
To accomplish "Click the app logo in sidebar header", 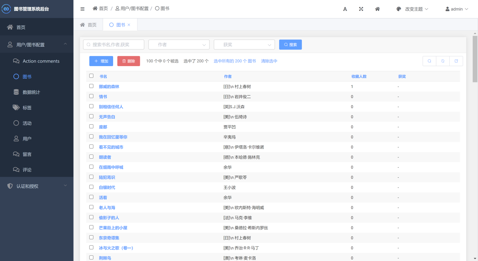I will point(6,9).
